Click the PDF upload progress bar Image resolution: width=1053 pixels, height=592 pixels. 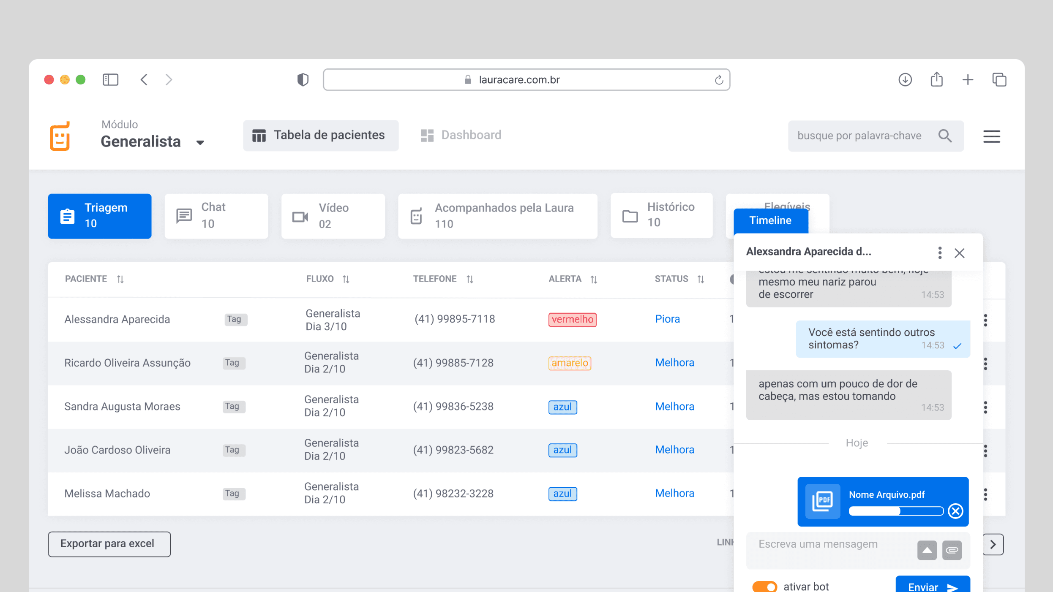[895, 511]
